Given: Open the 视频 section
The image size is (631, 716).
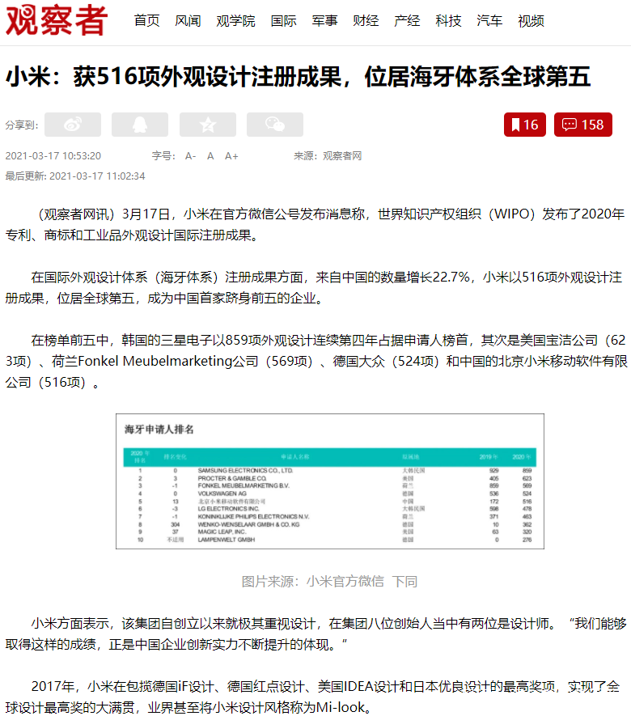Looking at the screenshot, I should [x=531, y=21].
